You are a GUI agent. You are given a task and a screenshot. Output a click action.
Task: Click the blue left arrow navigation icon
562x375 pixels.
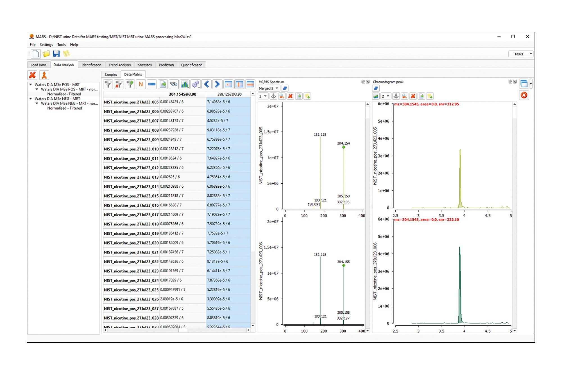coord(207,84)
